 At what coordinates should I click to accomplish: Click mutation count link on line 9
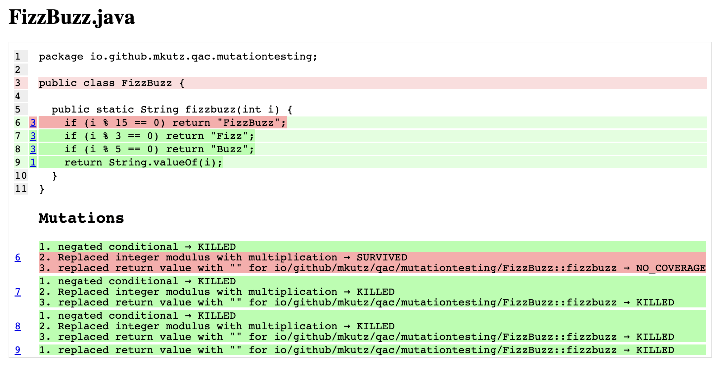pos(33,162)
